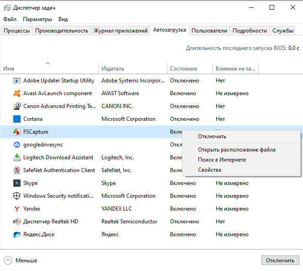Choose Отключить in the context menu
Image resolution: width=303 pixels, height=271 pixels.
(241, 136)
